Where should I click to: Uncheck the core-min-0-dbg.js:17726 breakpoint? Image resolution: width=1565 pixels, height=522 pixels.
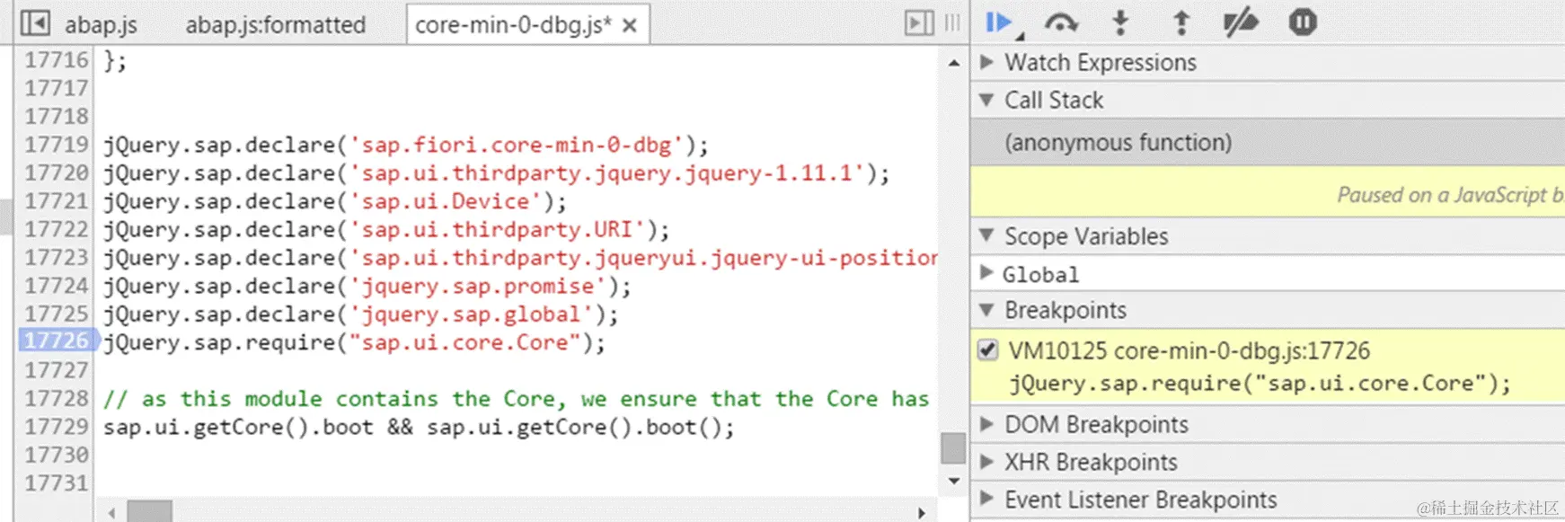987,350
